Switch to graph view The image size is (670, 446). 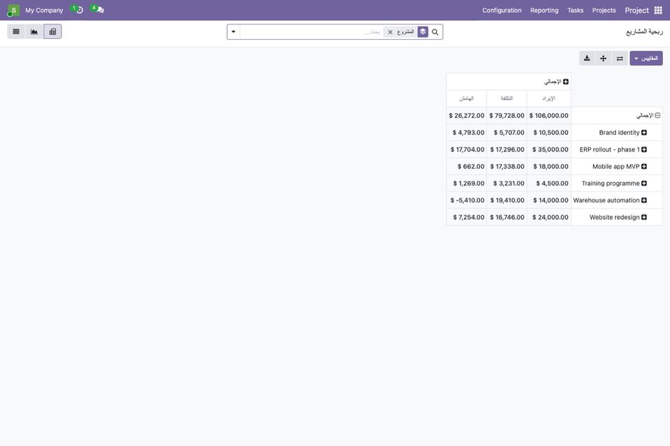(34, 31)
